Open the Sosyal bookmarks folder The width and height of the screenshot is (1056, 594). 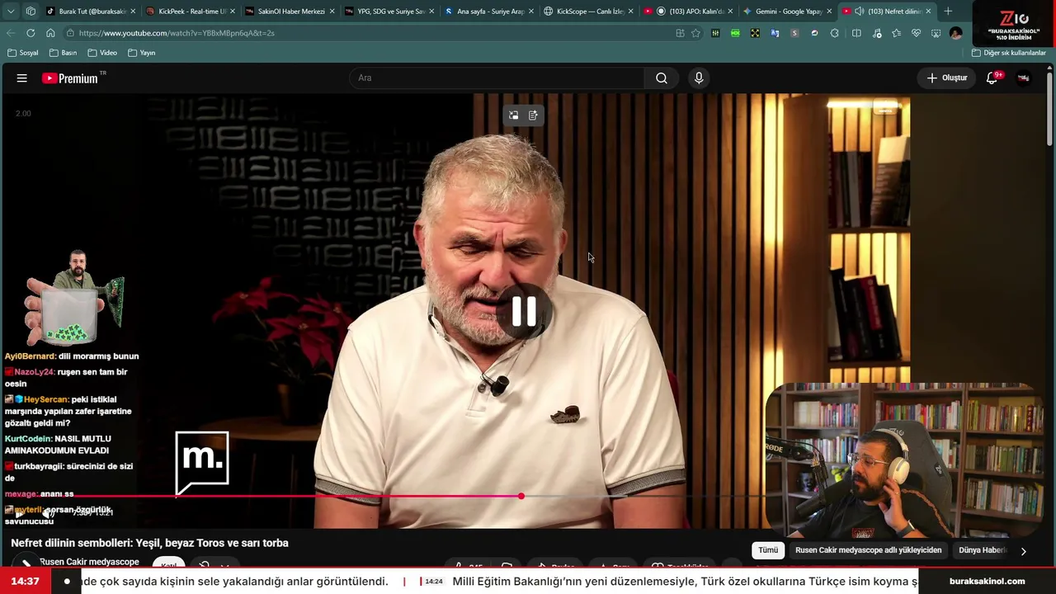click(23, 53)
